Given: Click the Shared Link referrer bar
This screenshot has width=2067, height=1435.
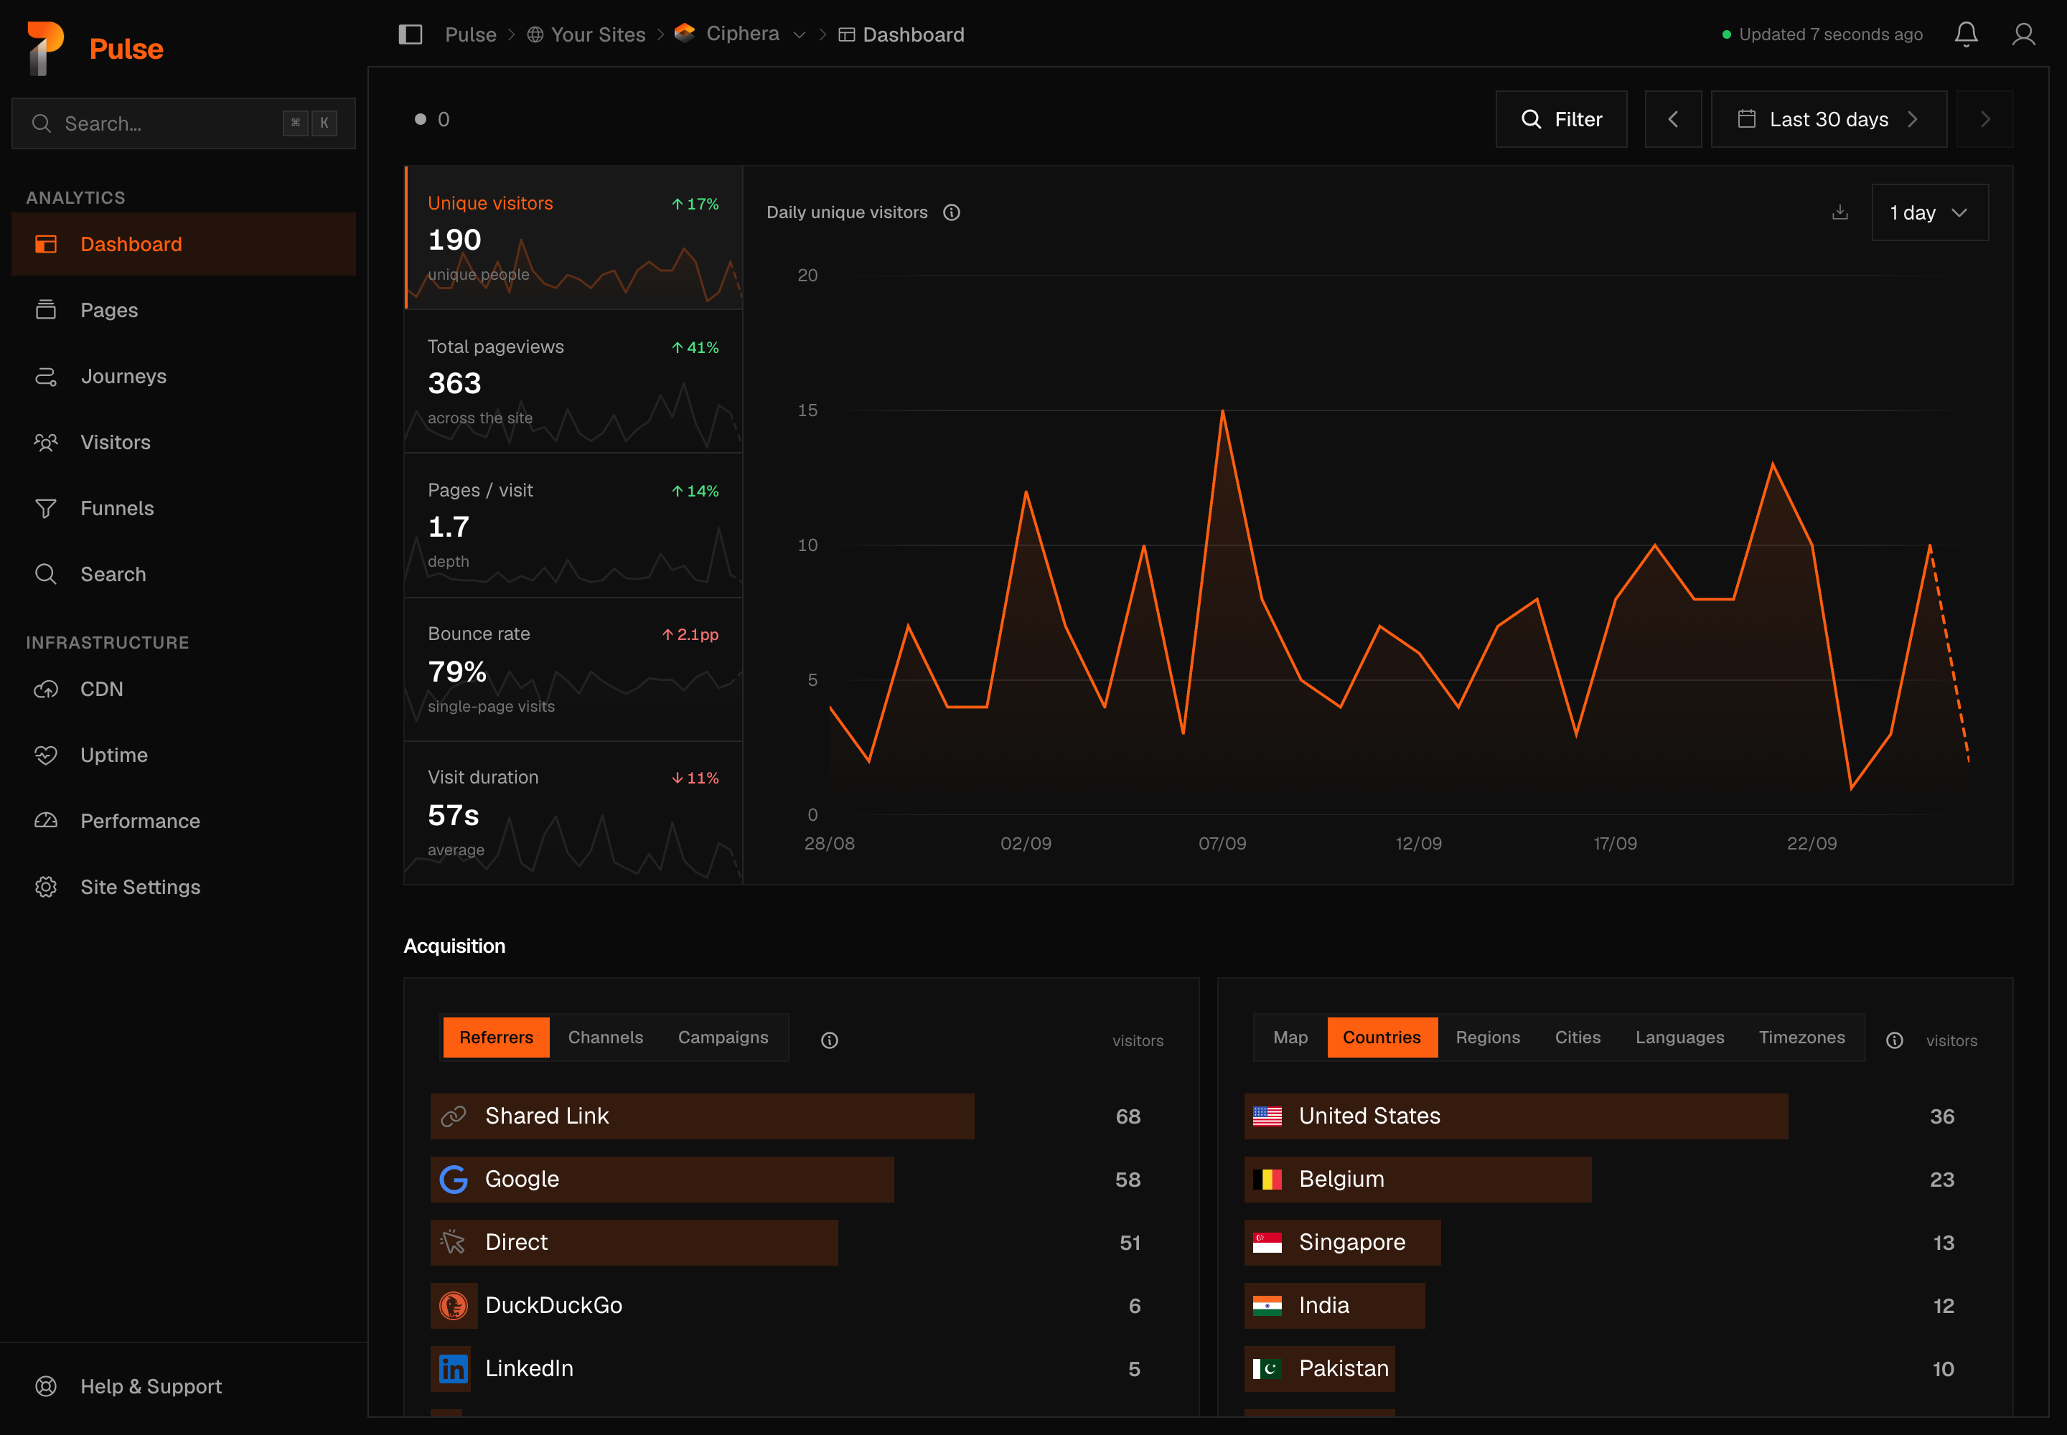Looking at the screenshot, I should [702, 1116].
